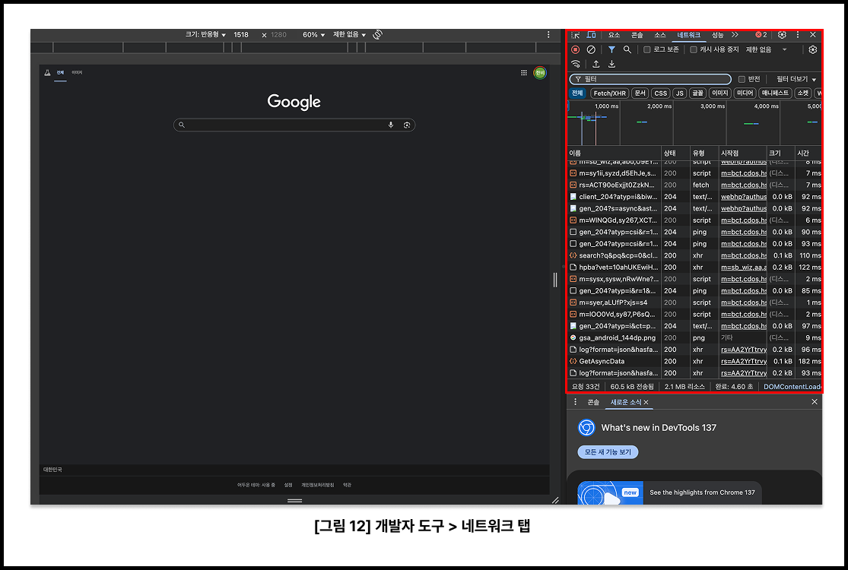Select the gsa_android_144dp.png request row
Image resolution: width=848 pixels, height=570 pixels.
694,337
